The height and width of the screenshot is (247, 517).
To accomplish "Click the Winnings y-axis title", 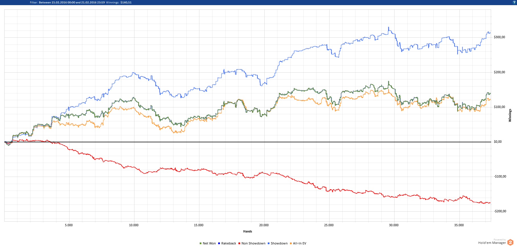I will 510,115.
